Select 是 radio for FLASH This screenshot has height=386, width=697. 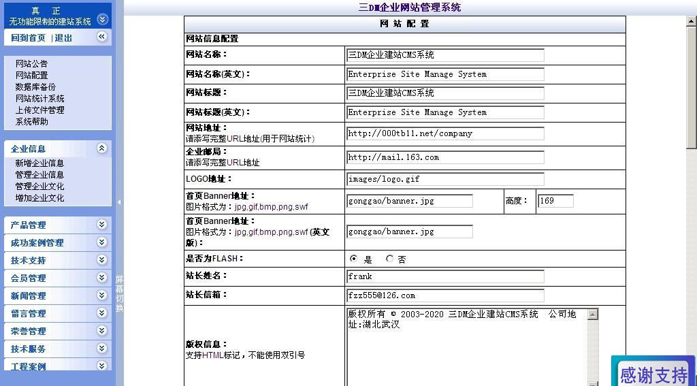354,259
